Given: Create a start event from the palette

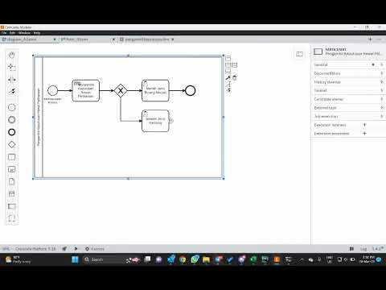Looking at the screenshot, I should tap(11, 107).
